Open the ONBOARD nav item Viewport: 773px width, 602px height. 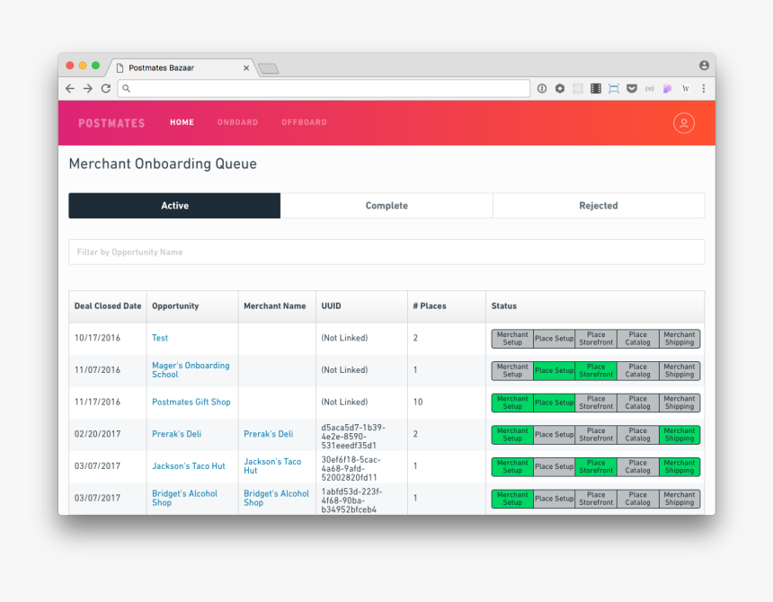pos(237,122)
